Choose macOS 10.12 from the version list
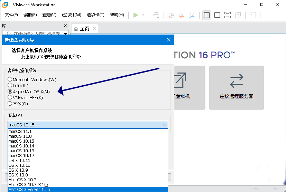 [x=88, y=155]
